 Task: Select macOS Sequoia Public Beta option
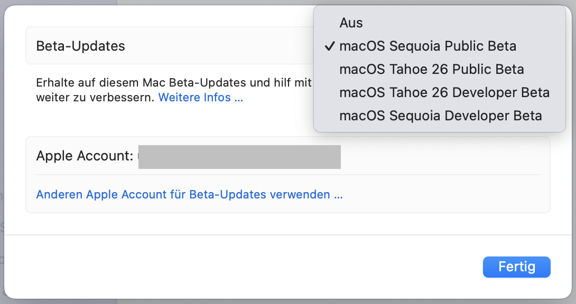[x=428, y=46]
